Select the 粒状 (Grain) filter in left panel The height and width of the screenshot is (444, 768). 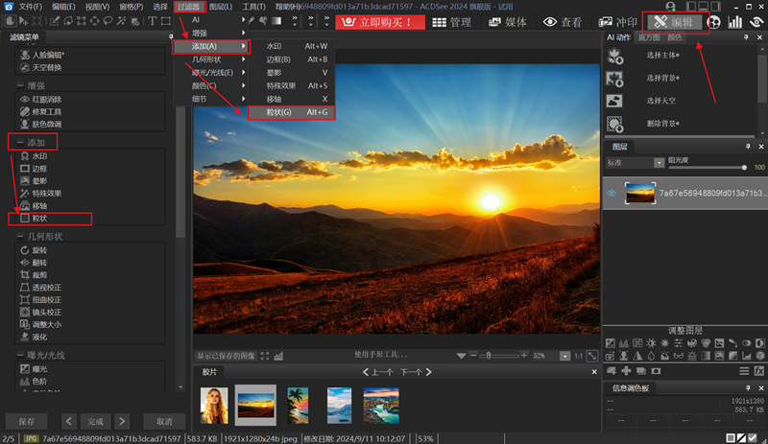(38, 219)
